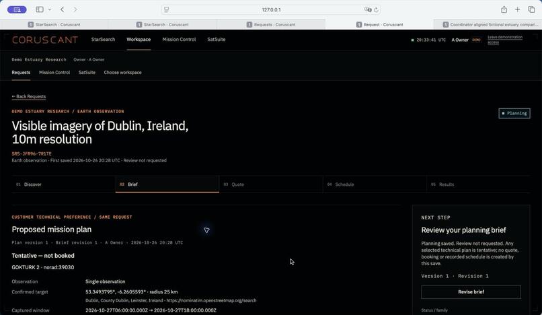Click the Confirmed target label
This screenshot has width=542, height=315.
click(x=30, y=292)
